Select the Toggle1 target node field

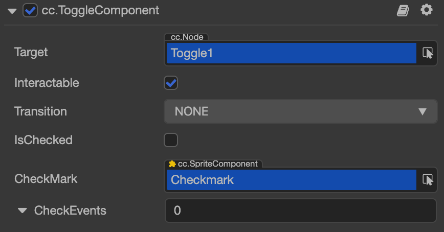(291, 53)
